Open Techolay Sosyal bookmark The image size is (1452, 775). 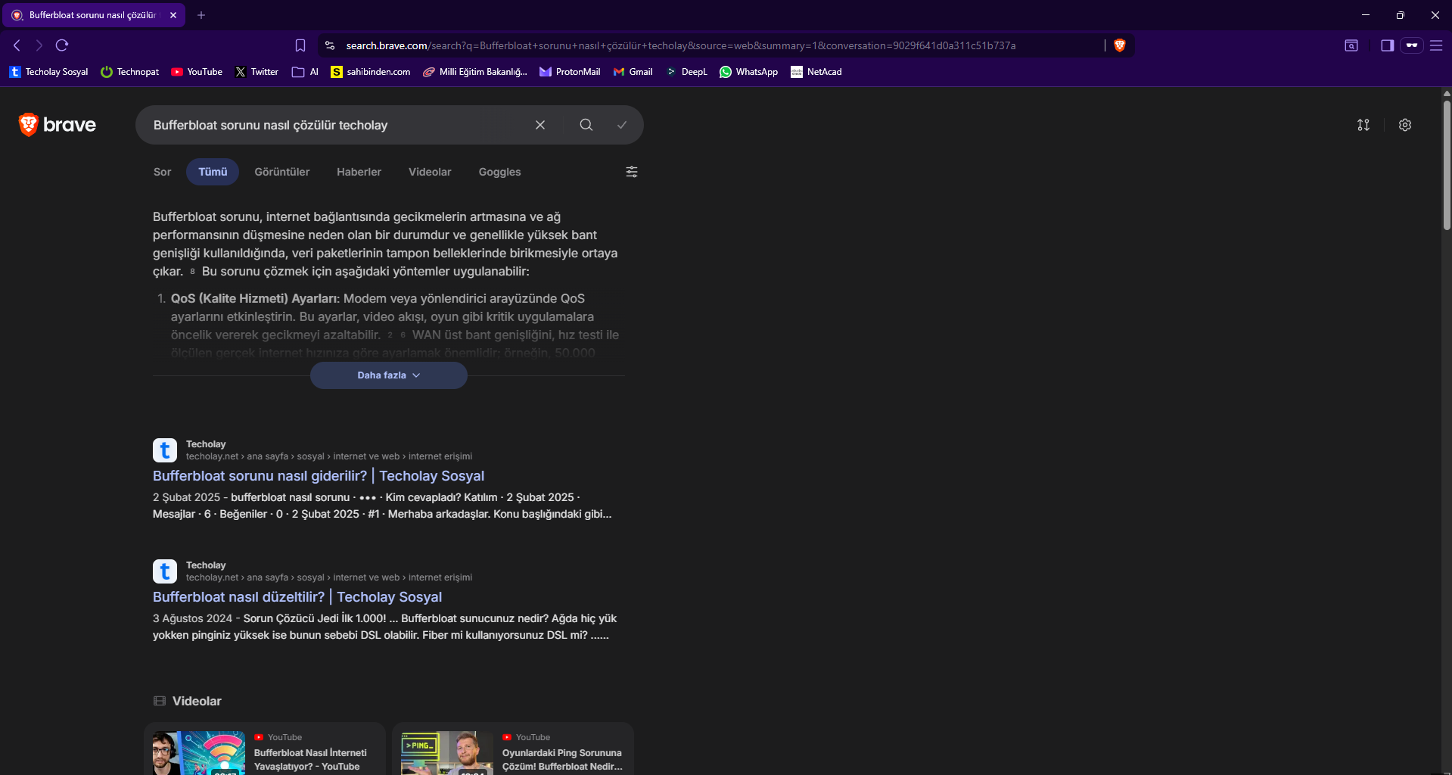(x=49, y=72)
